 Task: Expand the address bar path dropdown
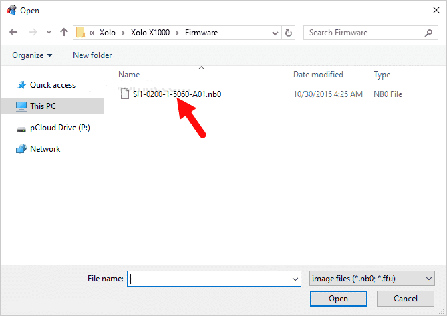pos(275,33)
